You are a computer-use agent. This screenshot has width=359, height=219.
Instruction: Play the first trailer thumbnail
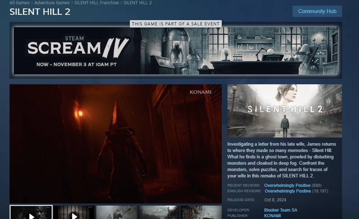[x=31, y=212]
